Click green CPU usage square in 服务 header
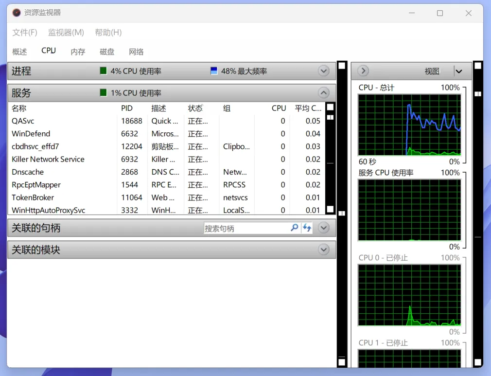This screenshot has height=376, width=491. coord(103,93)
